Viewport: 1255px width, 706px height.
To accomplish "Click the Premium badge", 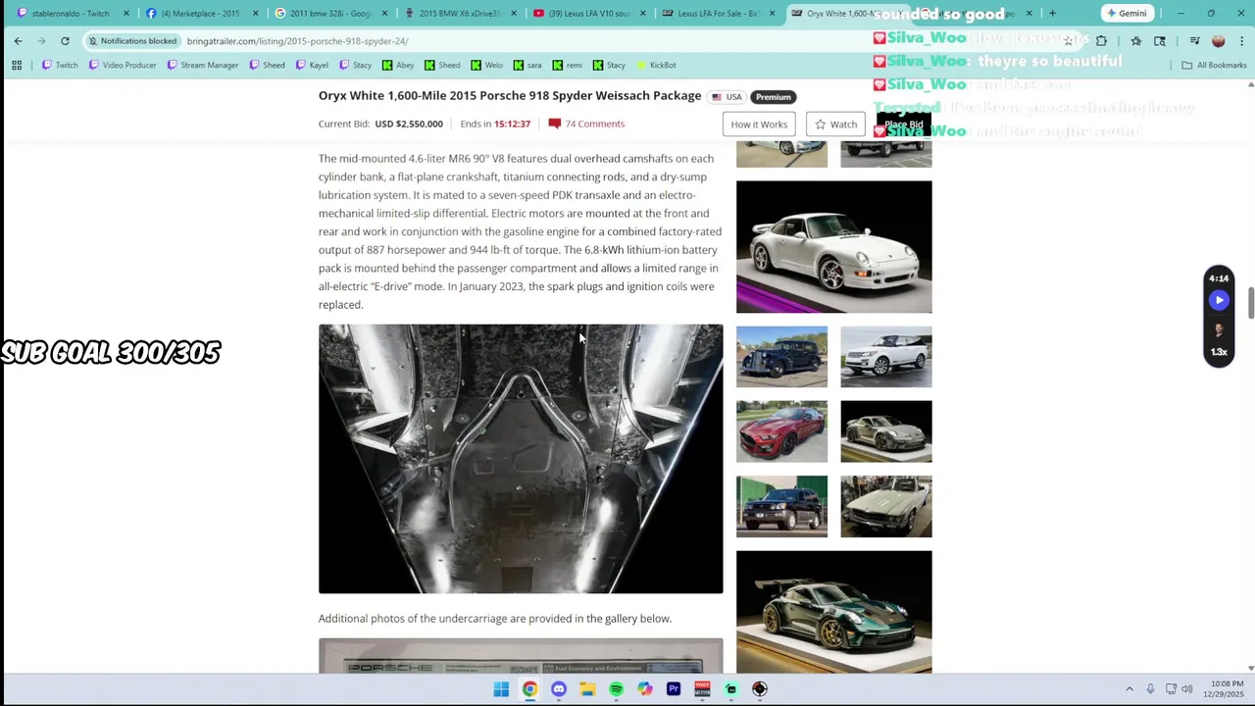I will pos(773,97).
